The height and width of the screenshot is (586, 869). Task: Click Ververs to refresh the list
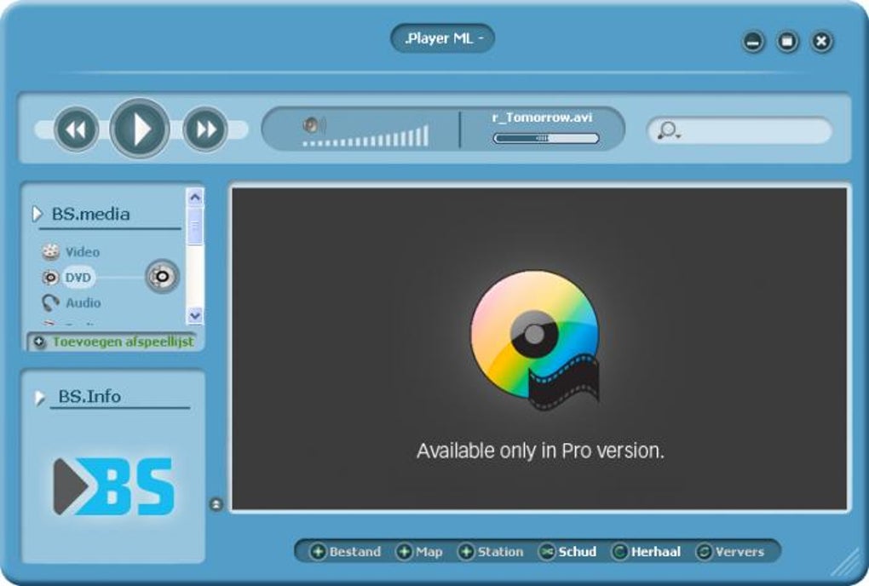(x=740, y=552)
